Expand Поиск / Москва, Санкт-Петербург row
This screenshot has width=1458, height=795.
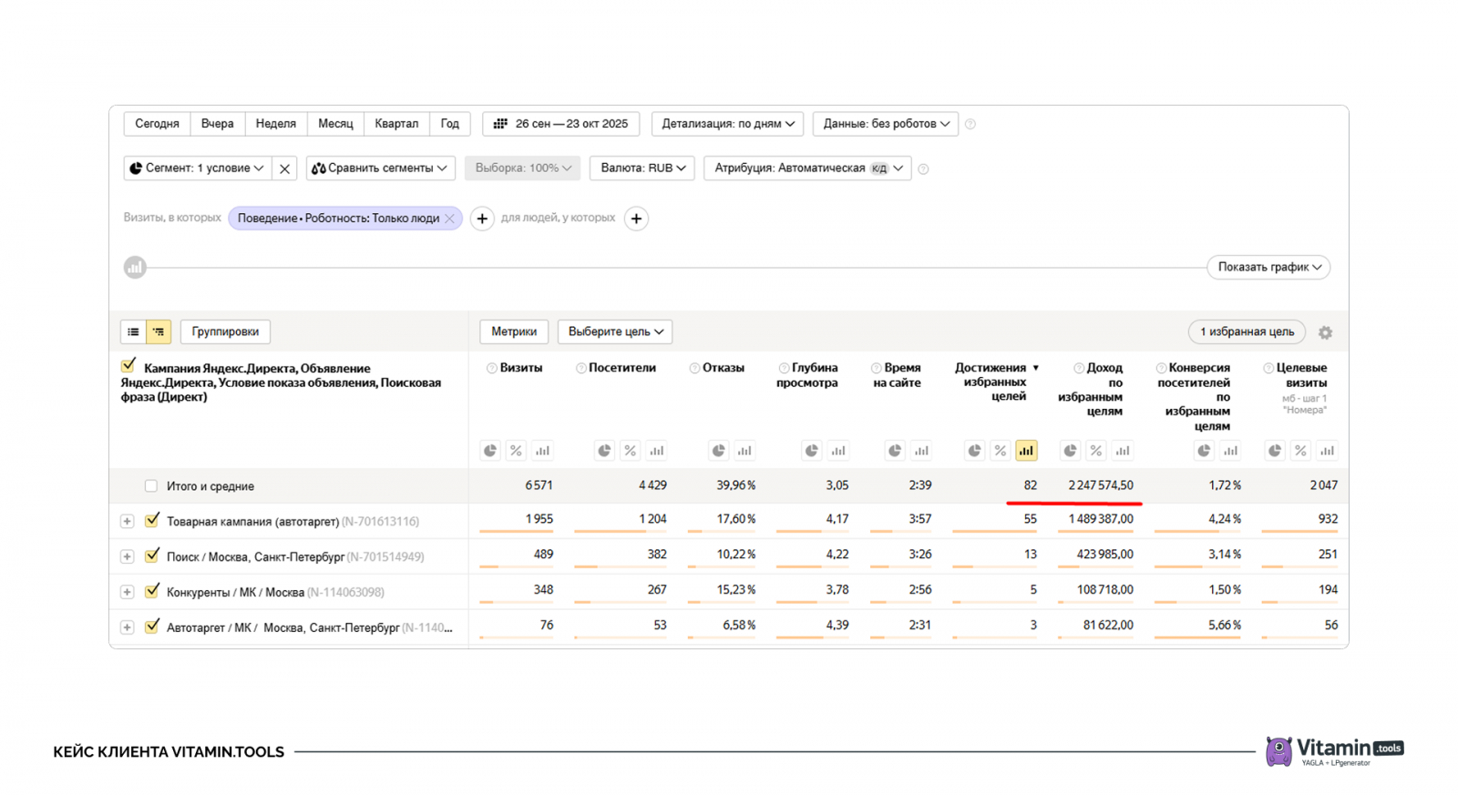(127, 556)
